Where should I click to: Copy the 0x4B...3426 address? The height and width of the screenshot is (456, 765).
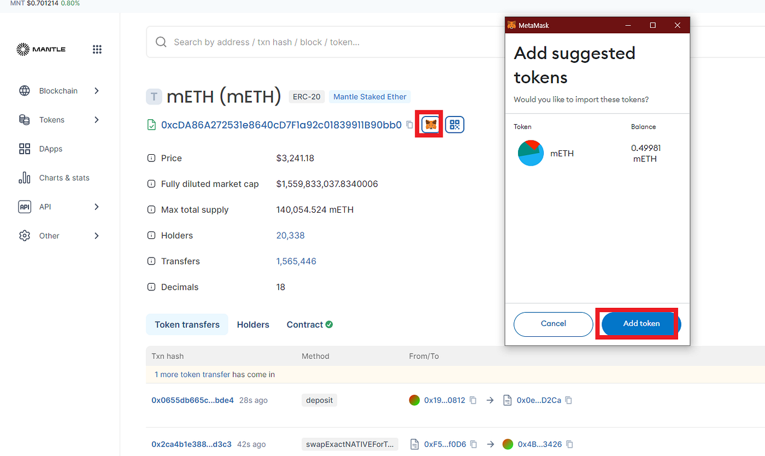(569, 444)
